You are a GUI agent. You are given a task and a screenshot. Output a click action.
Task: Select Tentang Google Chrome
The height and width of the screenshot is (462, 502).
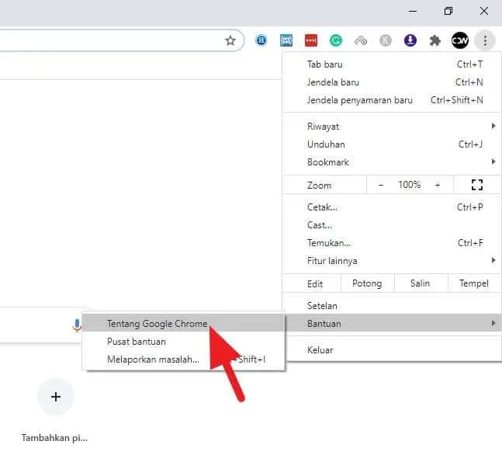coord(183,324)
